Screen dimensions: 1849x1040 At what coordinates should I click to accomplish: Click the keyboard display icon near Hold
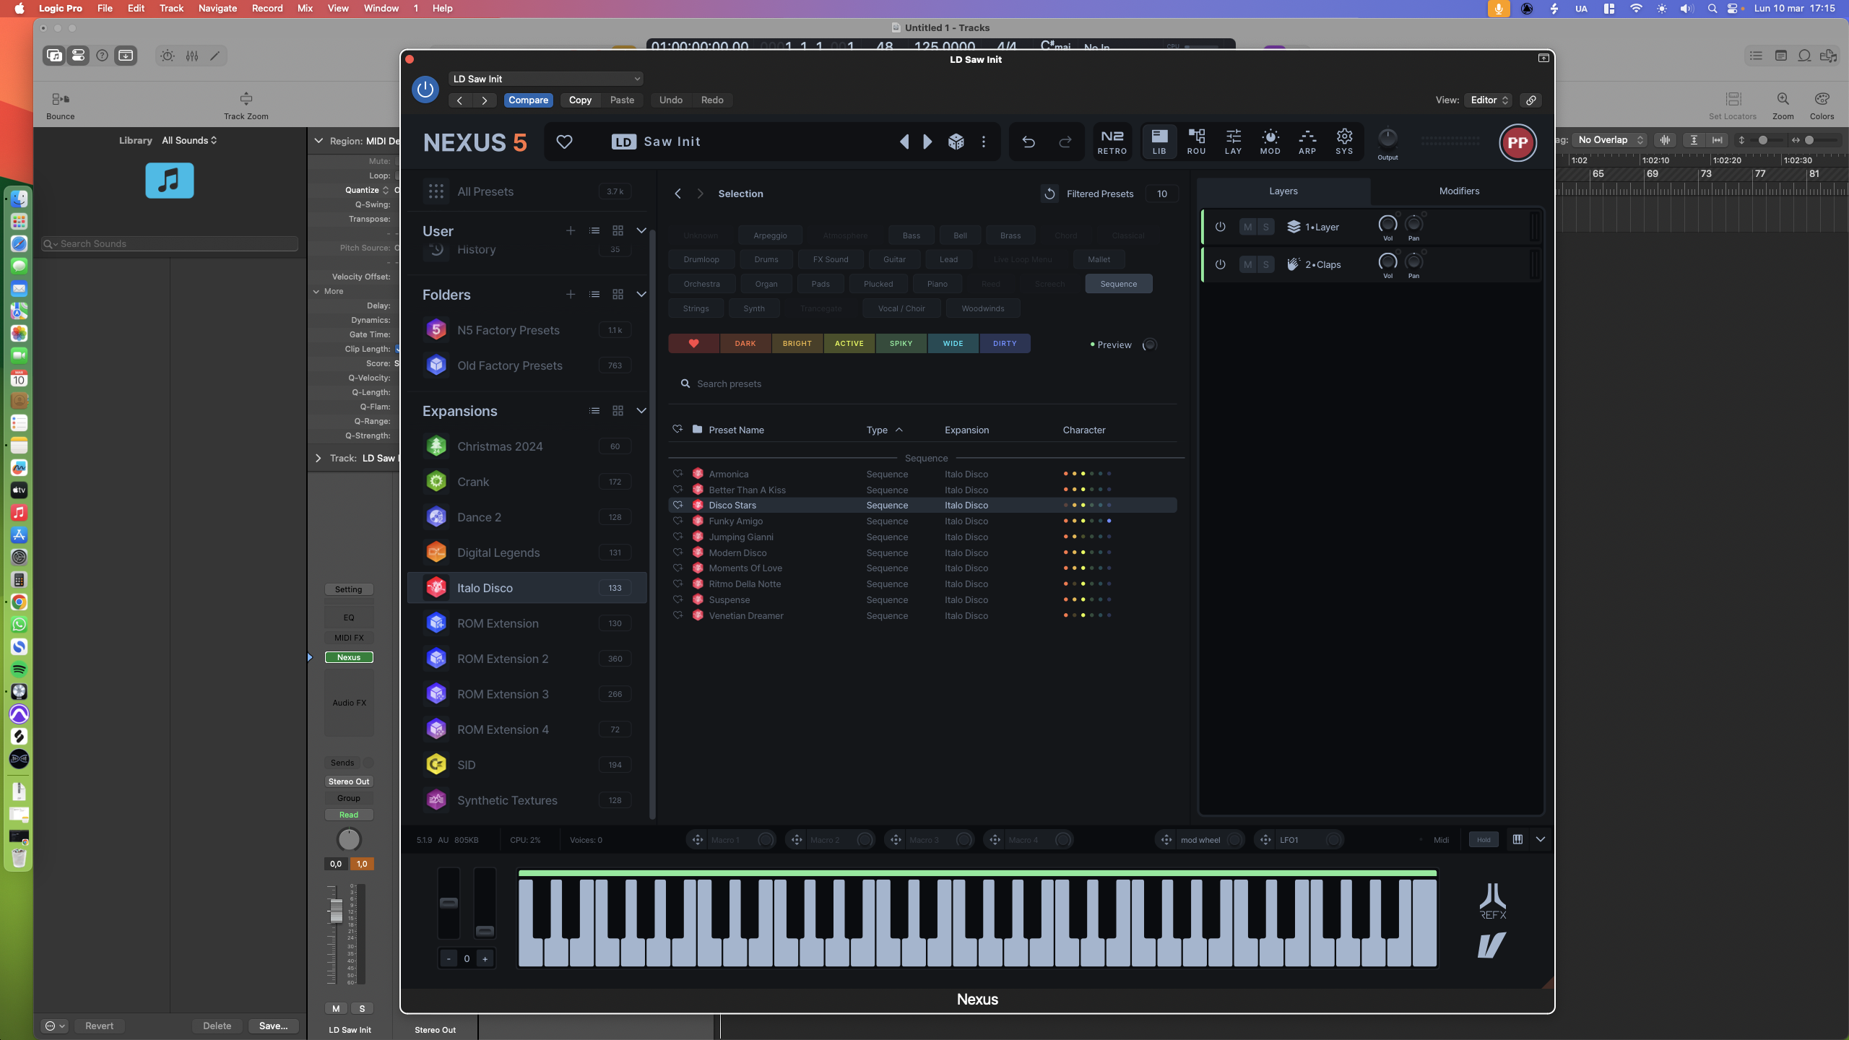tap(1517, 839)
